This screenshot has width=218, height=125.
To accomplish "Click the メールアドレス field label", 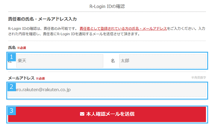I will 21,78.
